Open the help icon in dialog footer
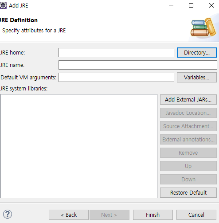Screen dimensions: 219x223 click(x=8, y=214)
